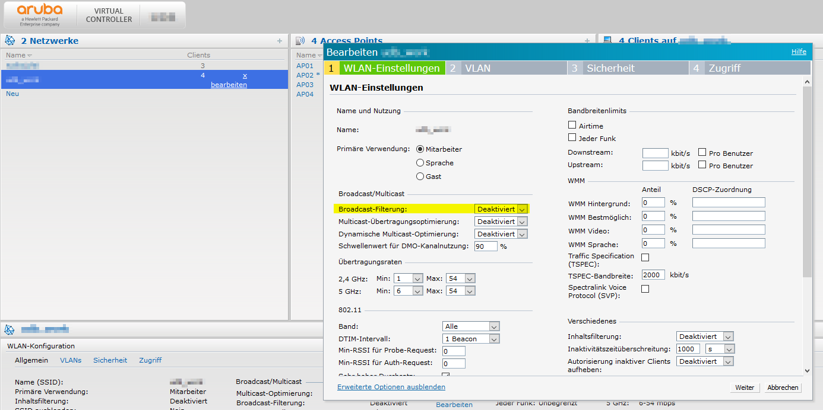Open Sicherheit tab in WLAN-Konfiguration
The width and height of the screenshot is (823, 410).
[x=110, y=360]
